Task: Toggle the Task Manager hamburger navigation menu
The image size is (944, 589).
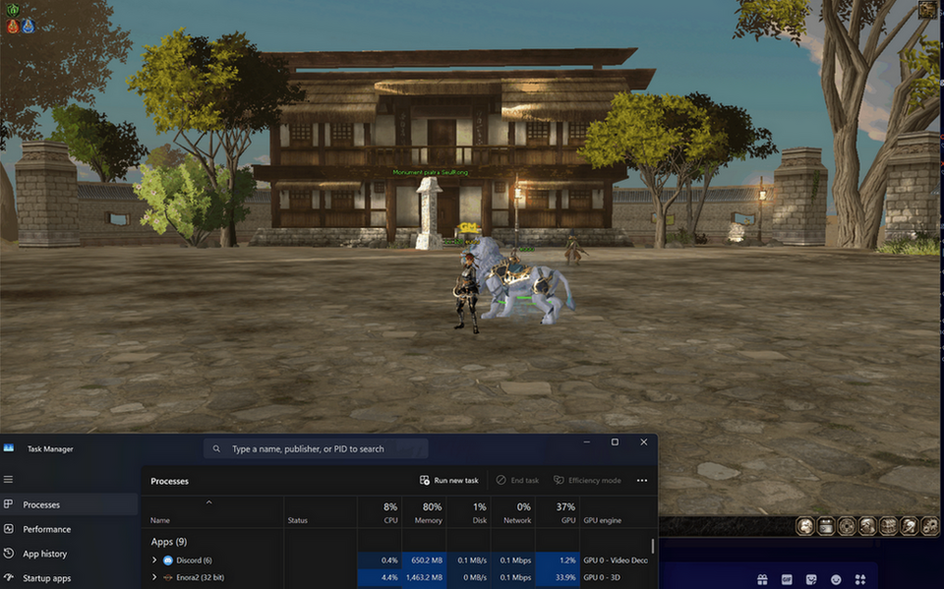Action: tap(8, 480)
